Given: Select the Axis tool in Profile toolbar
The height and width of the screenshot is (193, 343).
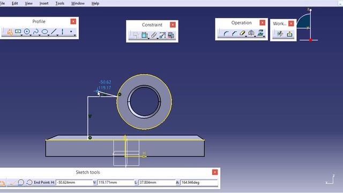Looking at the screenshot, I should tap(62, 32).
